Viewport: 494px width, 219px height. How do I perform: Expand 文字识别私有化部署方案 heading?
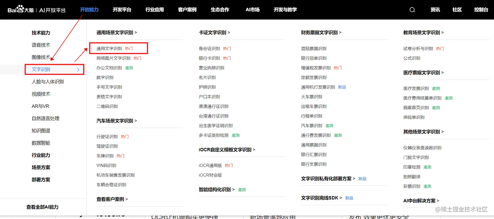328,179
